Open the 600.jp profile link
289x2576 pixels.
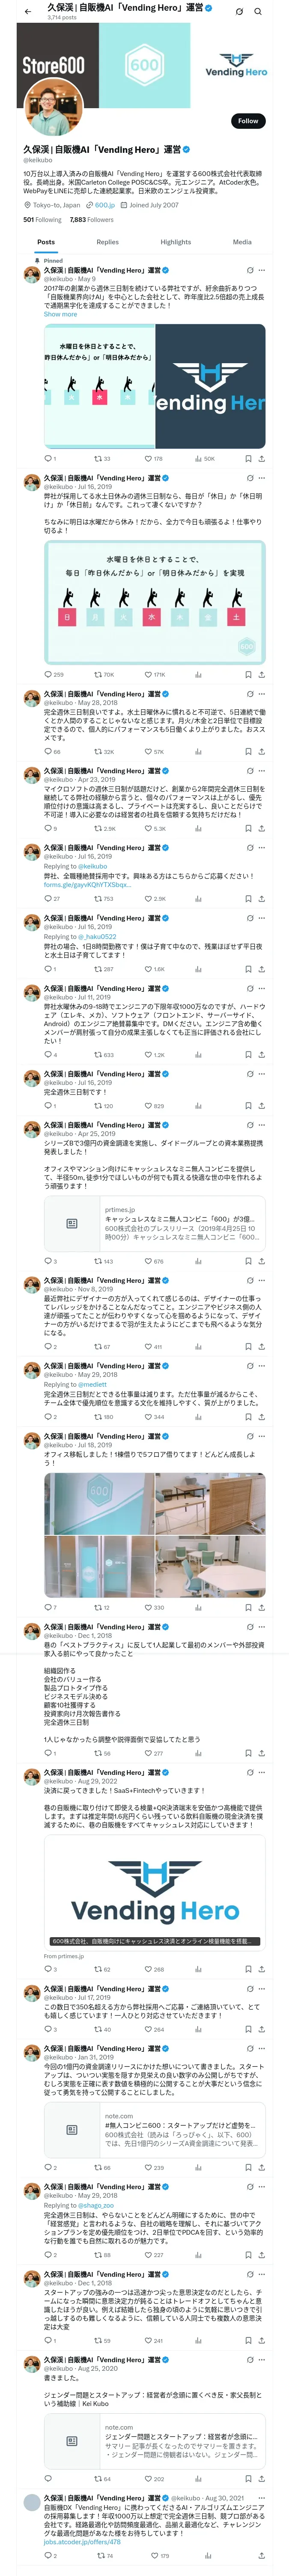103,205
